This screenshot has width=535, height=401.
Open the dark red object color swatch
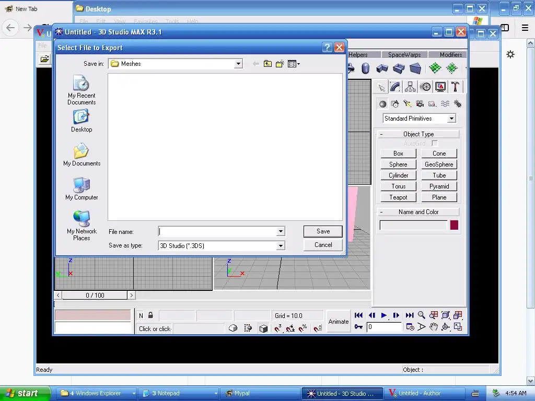[x=454, y=225]
